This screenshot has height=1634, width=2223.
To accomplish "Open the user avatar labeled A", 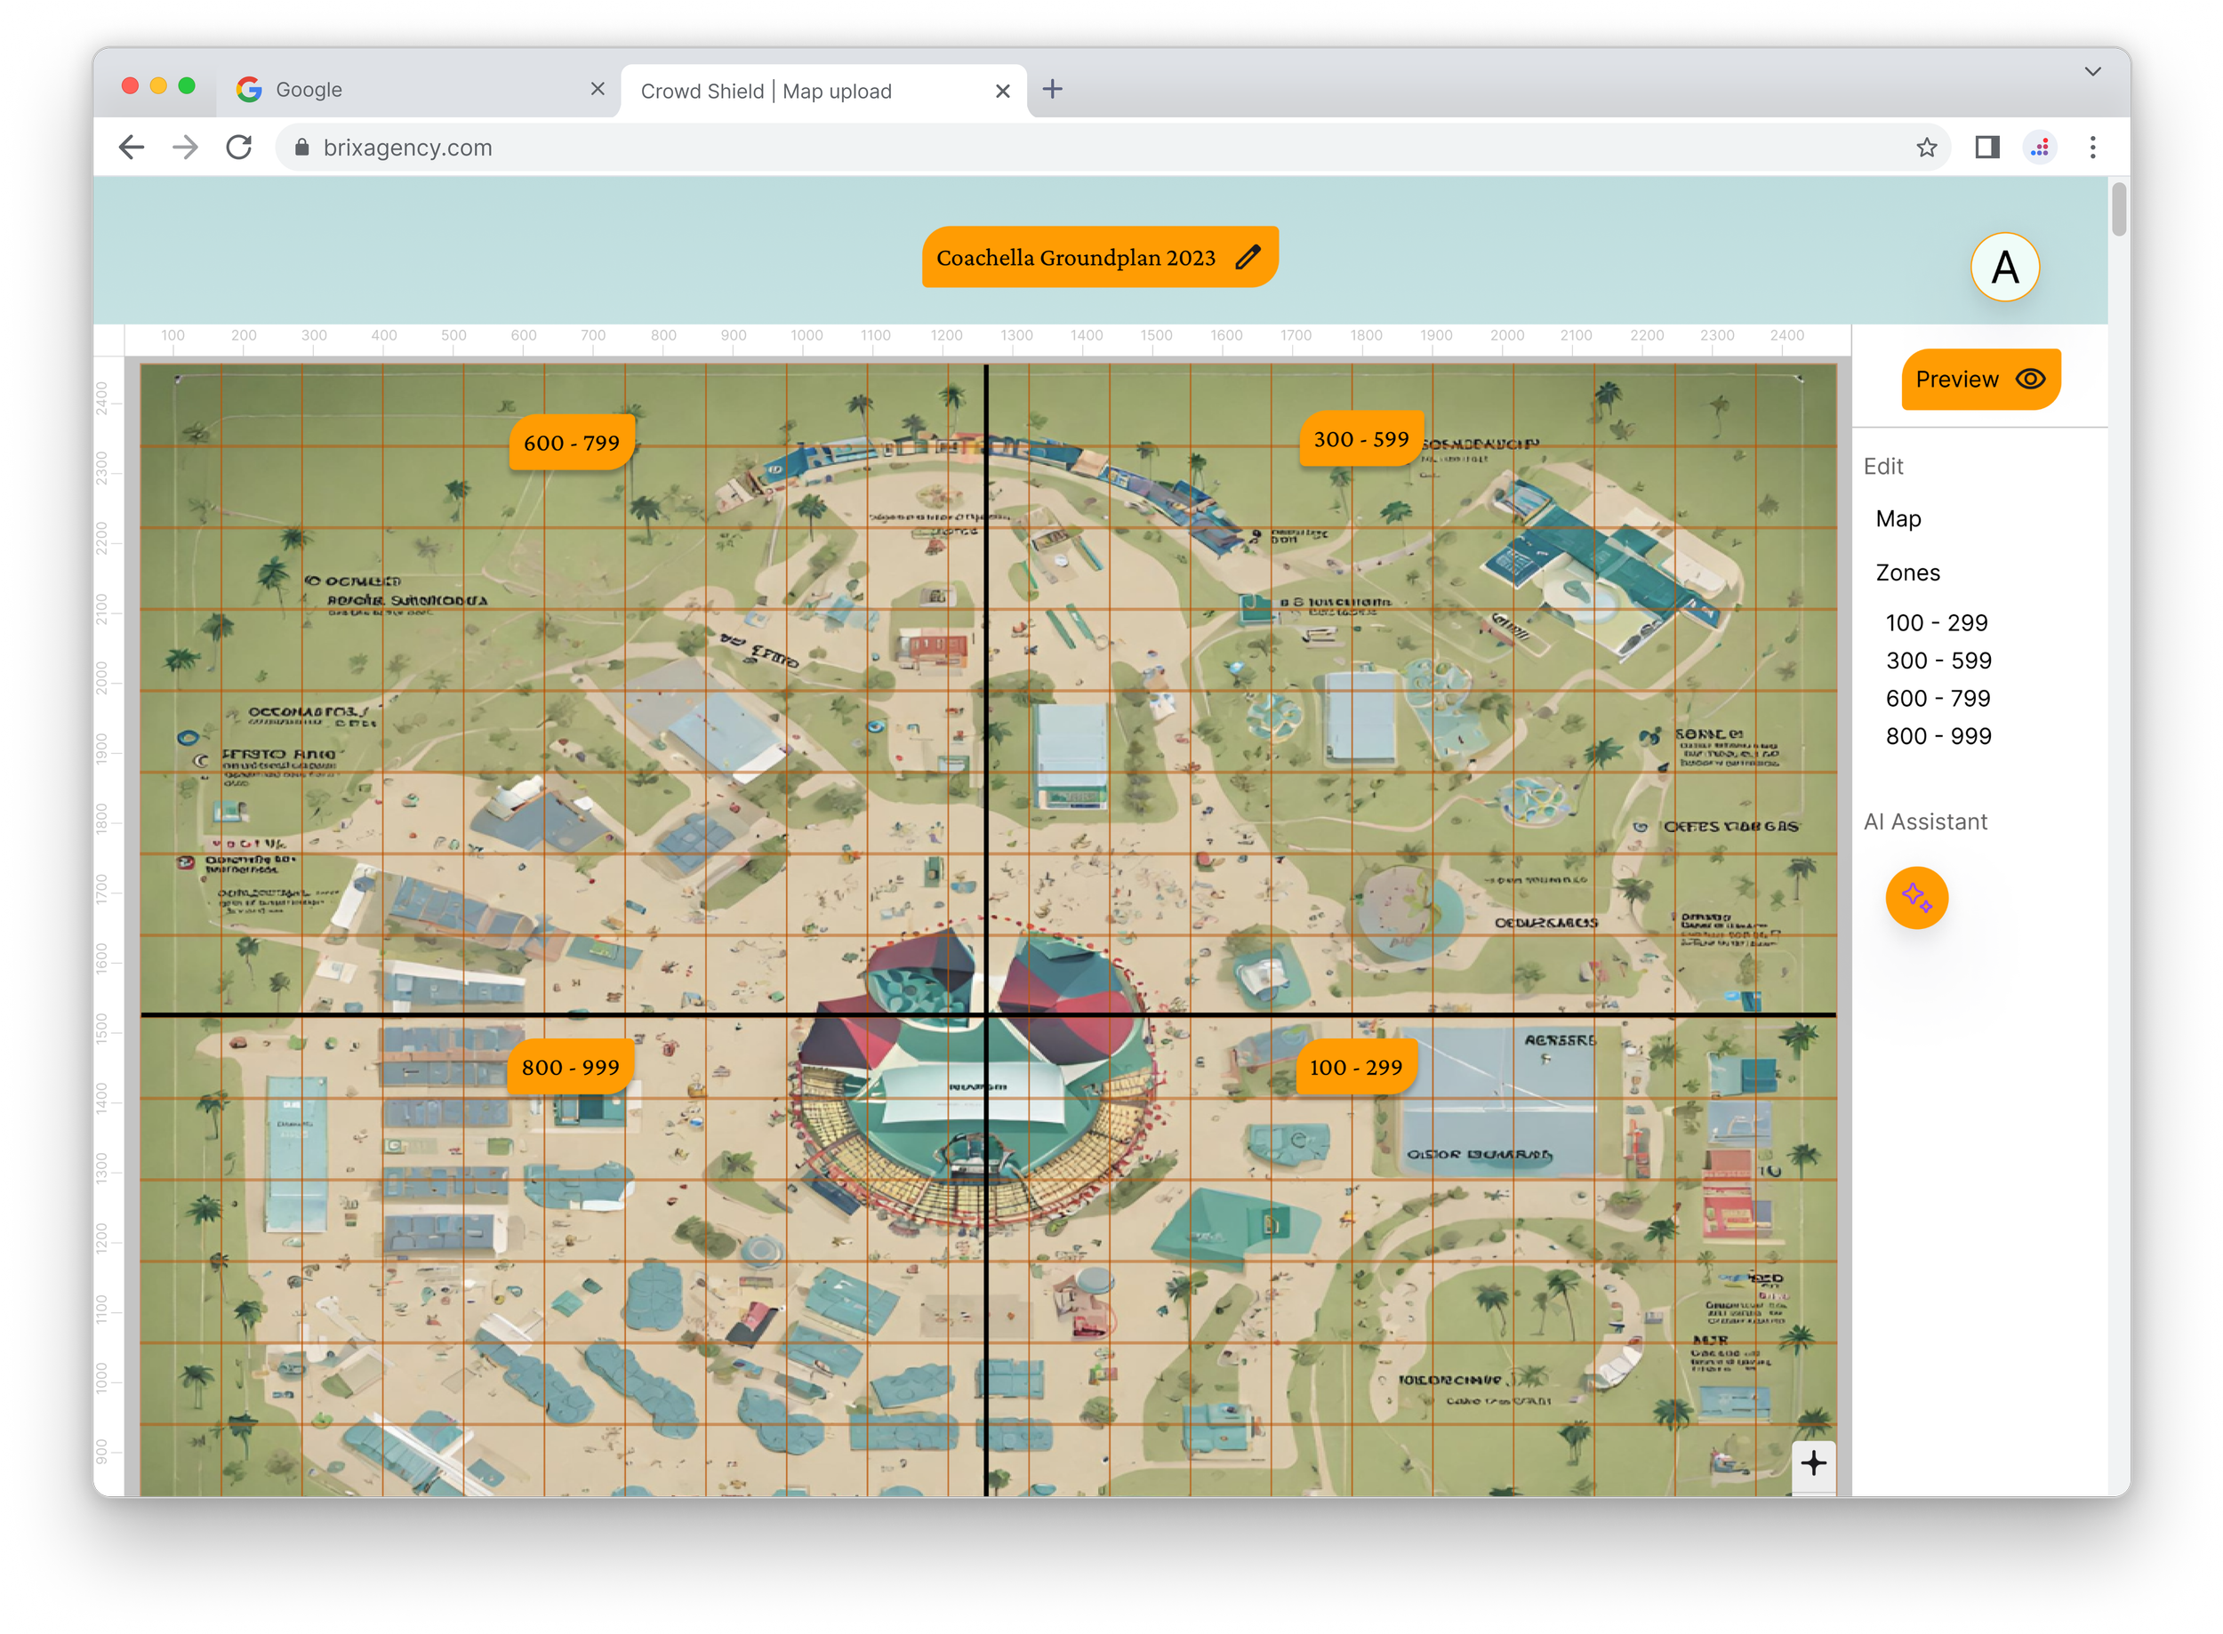I will (2003, 267).
